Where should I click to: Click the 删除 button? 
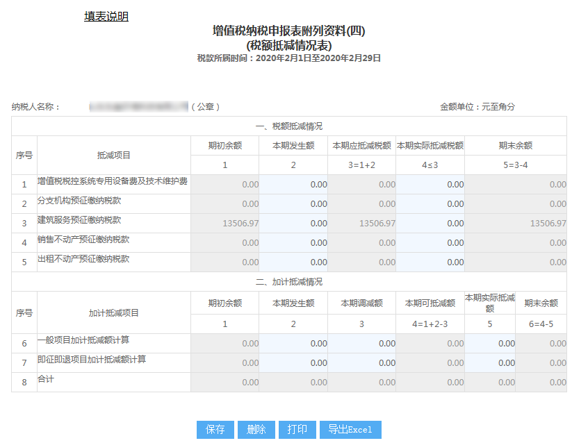click(256, 430)
